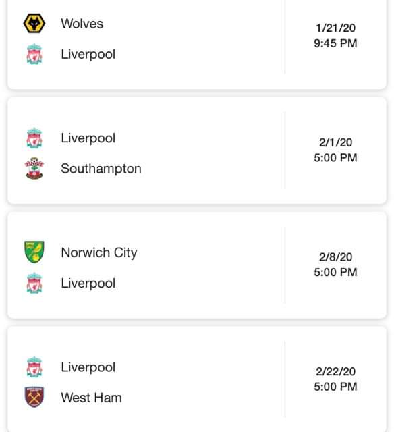Open the West Ham team name
Image resolution: width=394 pixels, height=432 pixels.
(91, 398)
